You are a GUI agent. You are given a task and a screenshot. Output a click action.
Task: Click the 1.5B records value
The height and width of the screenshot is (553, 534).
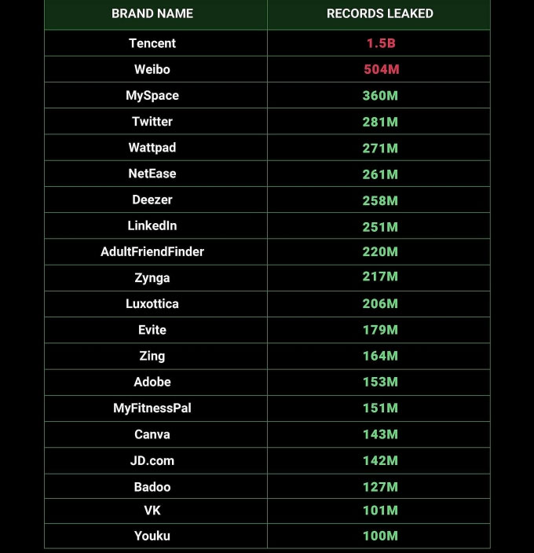[x=381, y=43]
